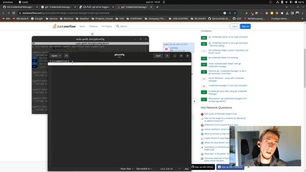
Task: Open the Stack Overflow Products menu
Action: 93,26
